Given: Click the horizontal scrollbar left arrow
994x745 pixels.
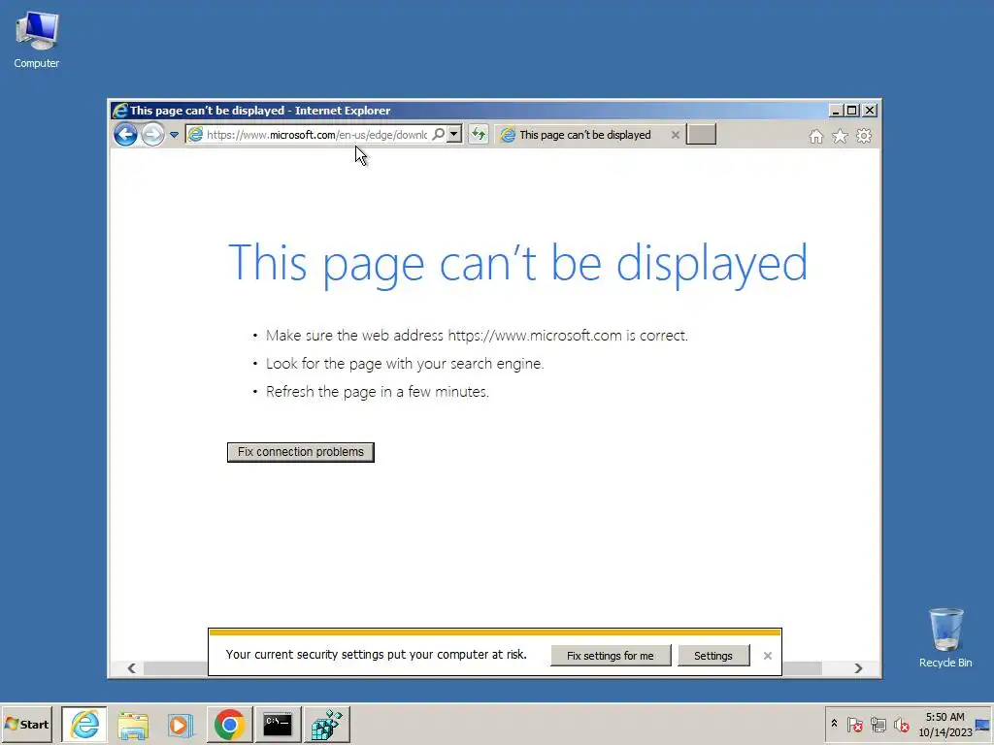Looking at the screenshot, I should tap(131, 668).
